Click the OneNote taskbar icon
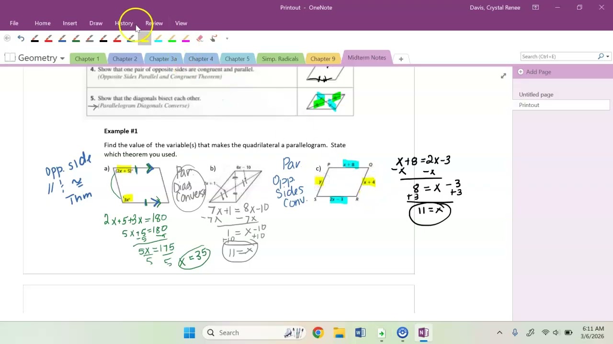Viewport: 613px width, 344px height. (423, 333)
